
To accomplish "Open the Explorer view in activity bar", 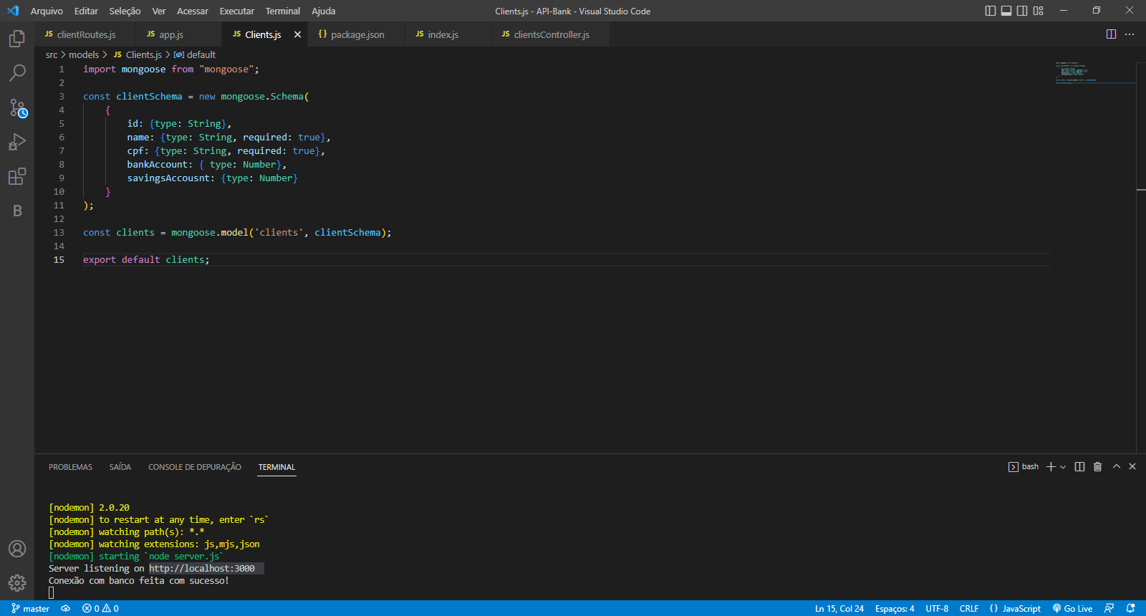I will 17,39.
